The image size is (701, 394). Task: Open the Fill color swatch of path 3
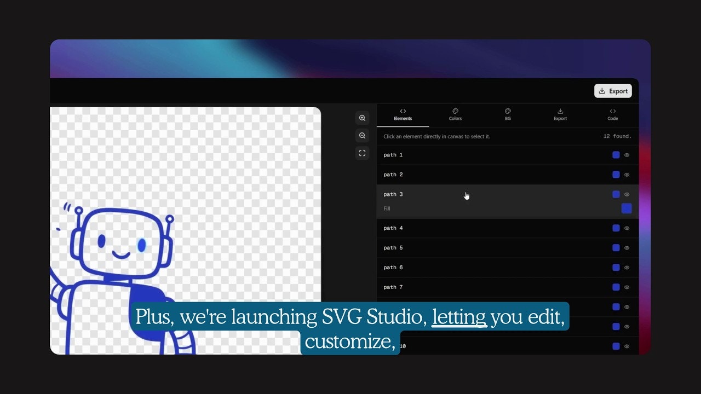[x=627, y=208]
